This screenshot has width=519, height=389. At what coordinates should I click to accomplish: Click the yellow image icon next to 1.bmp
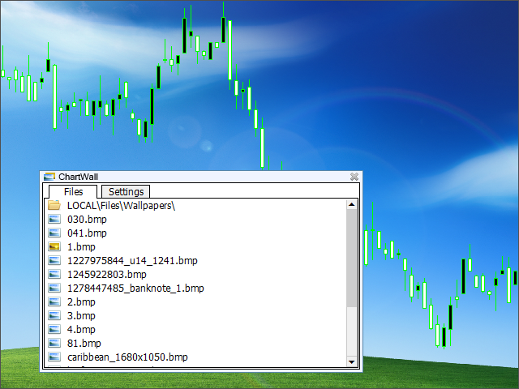54,246
